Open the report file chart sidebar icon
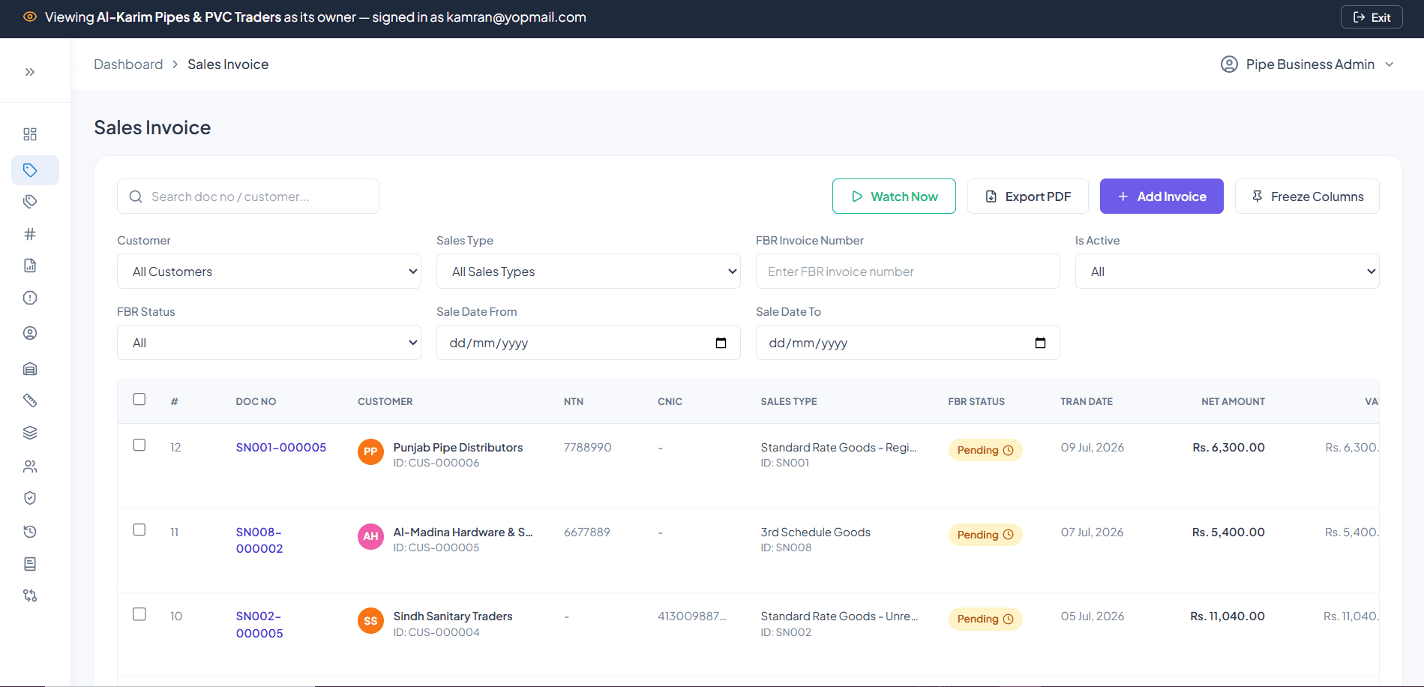The height and width of the screenshot is (687, 1424). 30,265
